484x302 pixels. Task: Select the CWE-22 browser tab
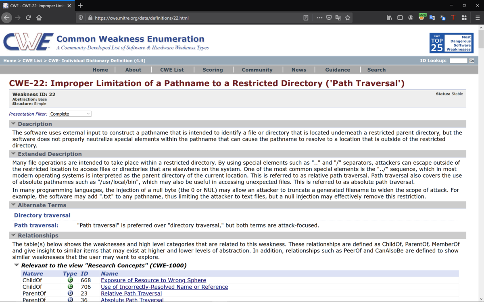point(37,5)
